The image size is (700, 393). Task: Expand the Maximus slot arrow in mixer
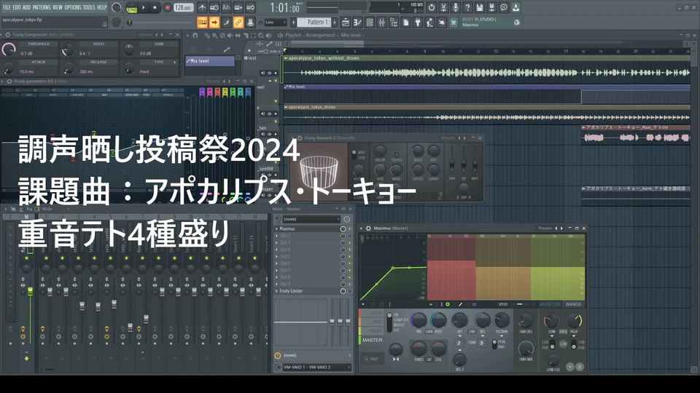point(277,229)
